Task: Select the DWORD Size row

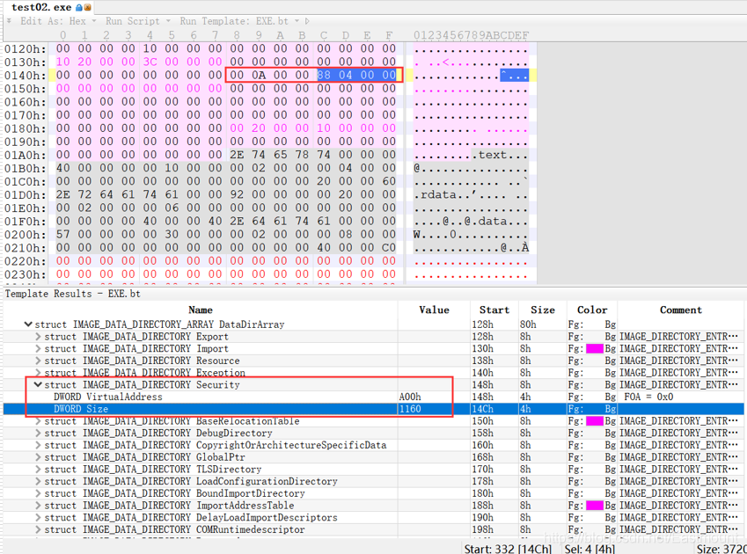Action: pos(373,409)
